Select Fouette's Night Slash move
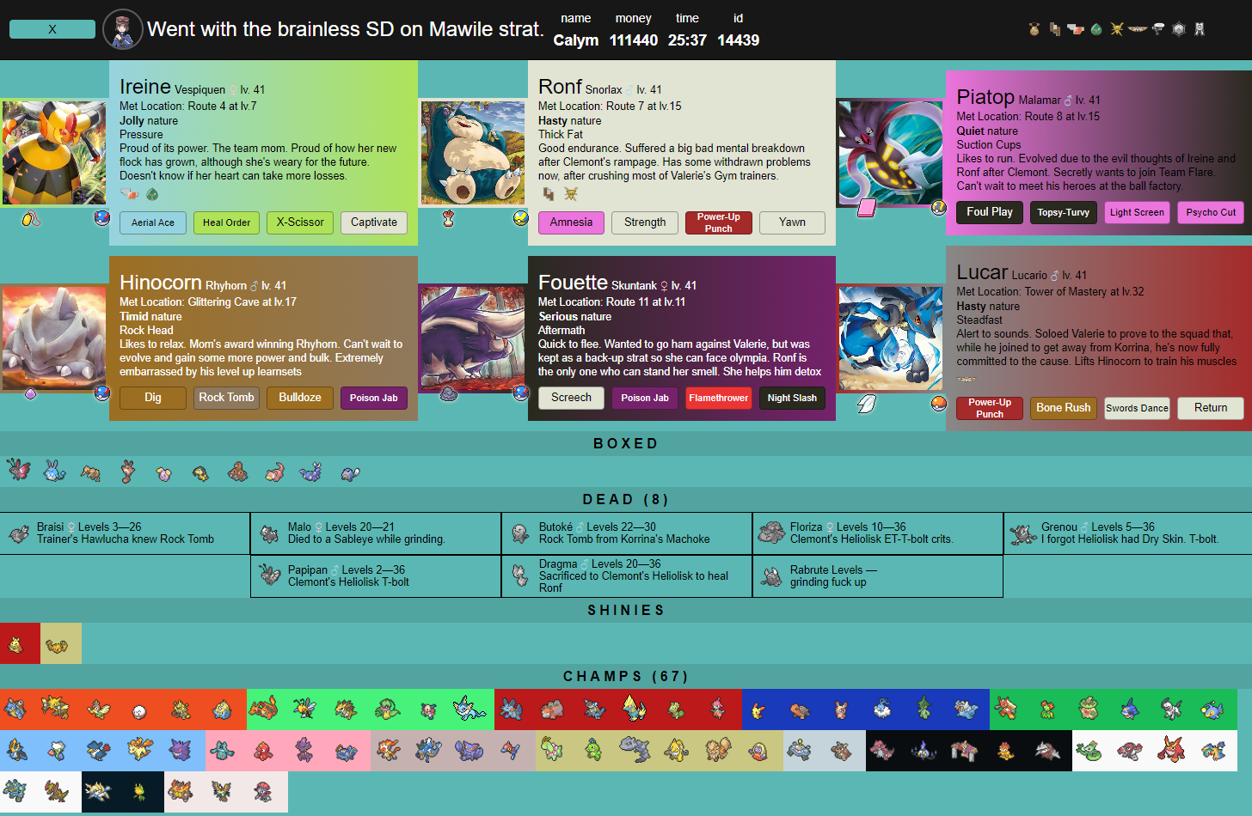Viewport: 1252px width, 816px height. pos(792,398)
